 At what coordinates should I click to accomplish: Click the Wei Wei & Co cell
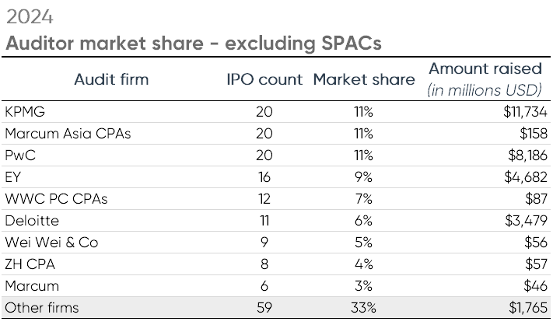coord(51,243)
